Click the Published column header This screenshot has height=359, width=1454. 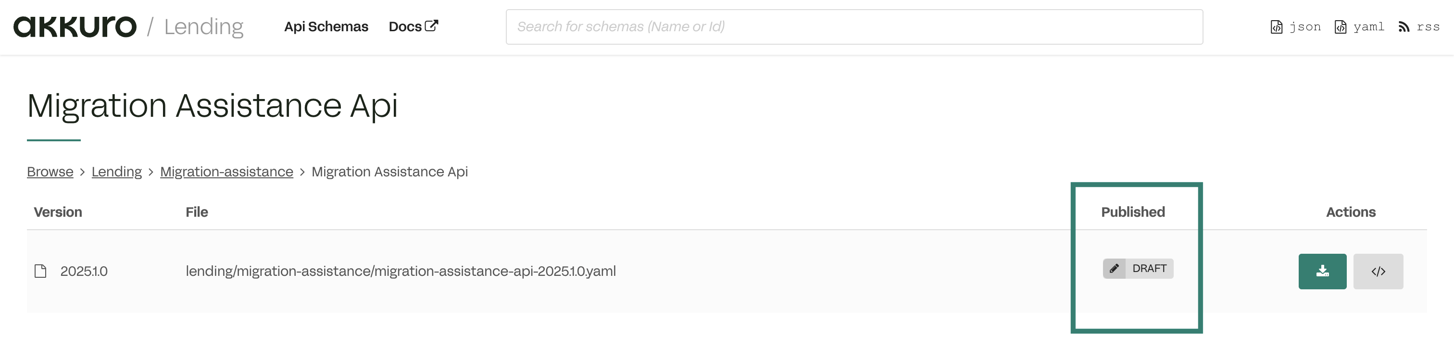(1132, 212)
